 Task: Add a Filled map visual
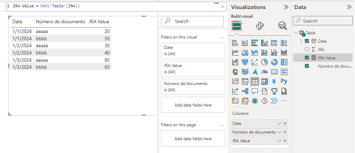coord(245,72)
